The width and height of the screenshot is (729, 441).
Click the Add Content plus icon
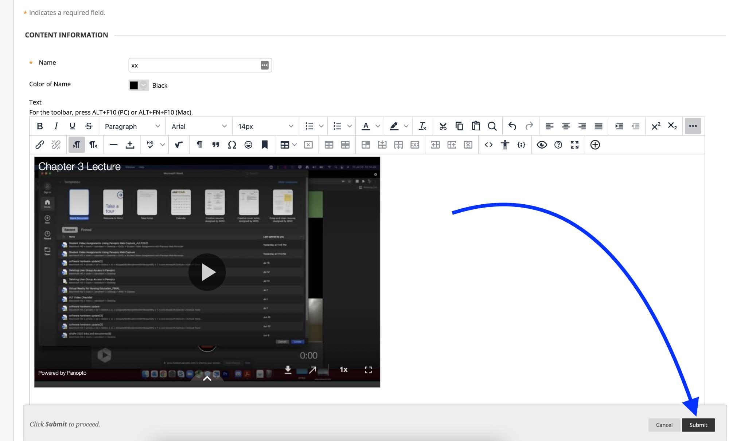[x=595, y=145]
